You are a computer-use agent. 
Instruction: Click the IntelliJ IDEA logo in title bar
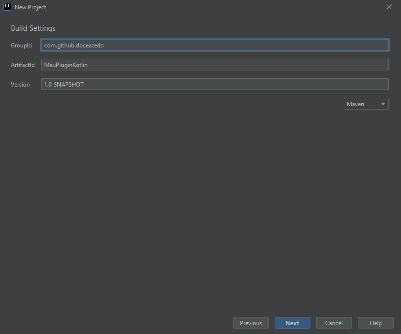coord(7,7)
